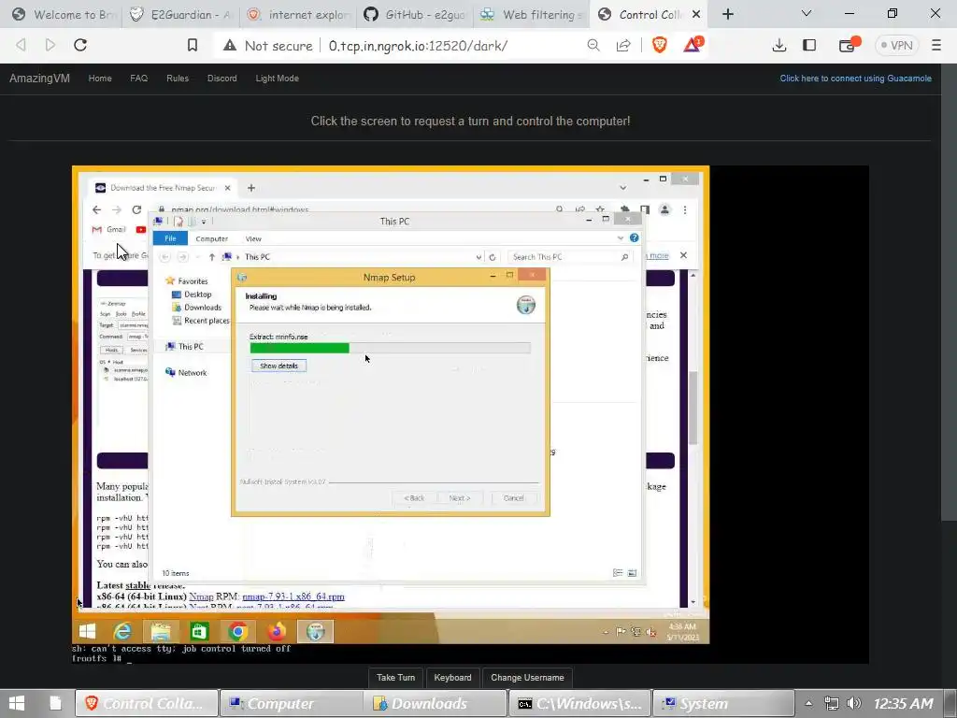The image size is (957, 718).
Task: Click the VPN button in Brave toolbar
Action: pyautogui.click(x=896, y=45)
